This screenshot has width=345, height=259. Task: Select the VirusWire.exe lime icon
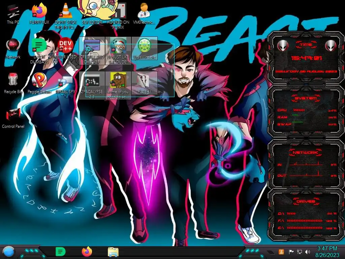[144, 49]
